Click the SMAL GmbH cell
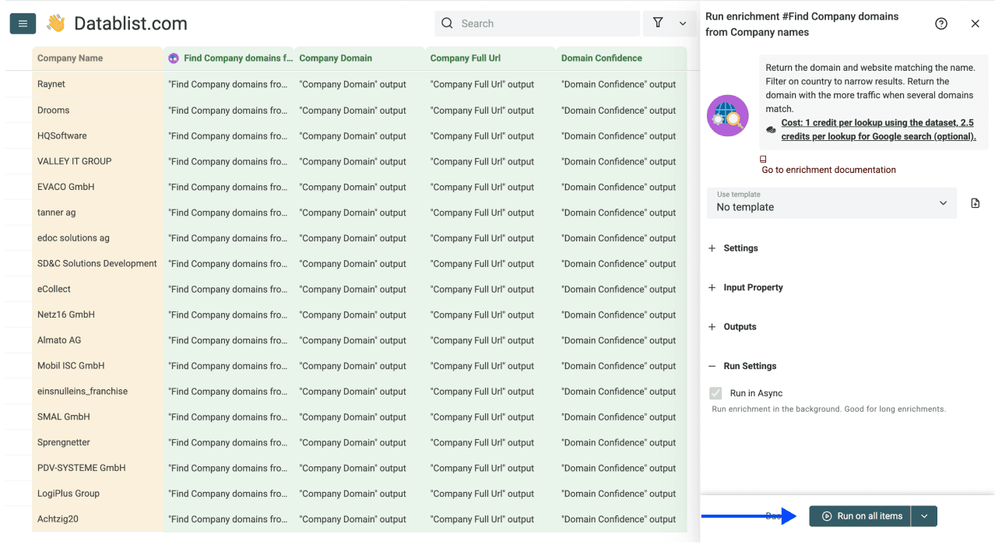1002x545 pixels. click(x=98, y=417)
